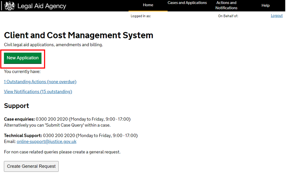Open Actions and Notifications menu

click(226, 5)
